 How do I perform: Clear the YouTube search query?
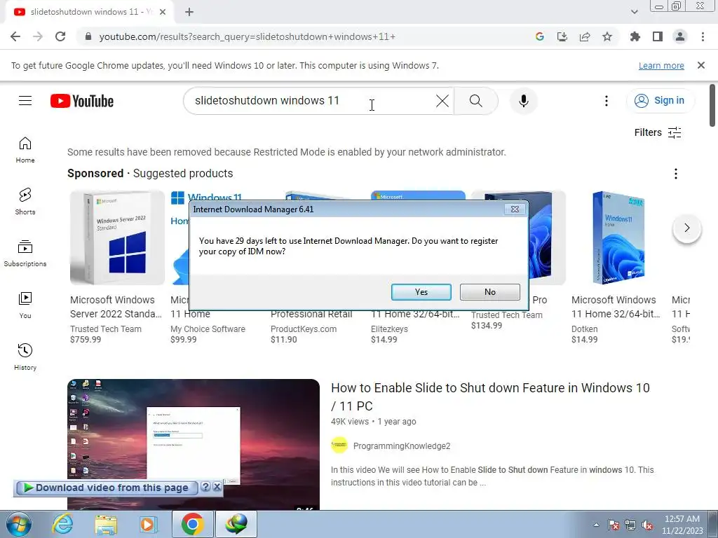(442, 101)
